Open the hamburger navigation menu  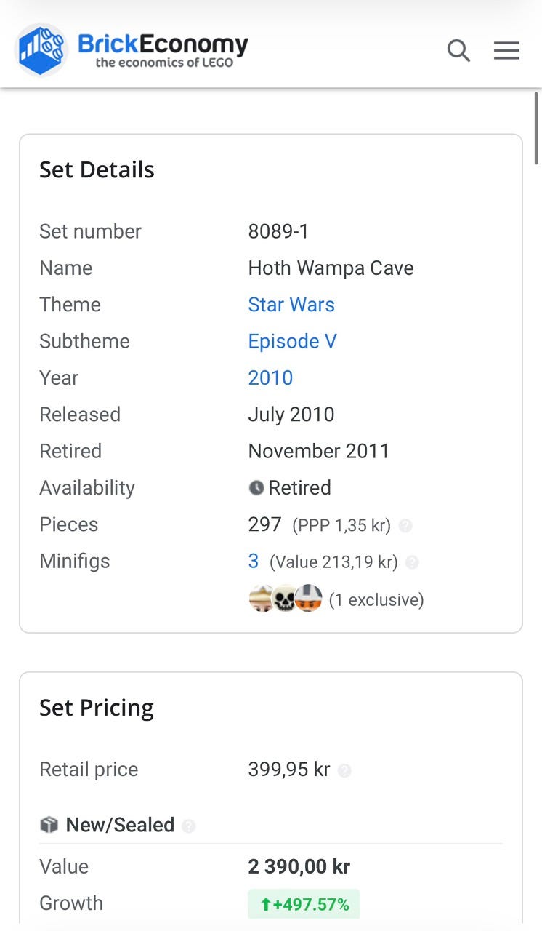pyautogui.click(x=506, y=51)
